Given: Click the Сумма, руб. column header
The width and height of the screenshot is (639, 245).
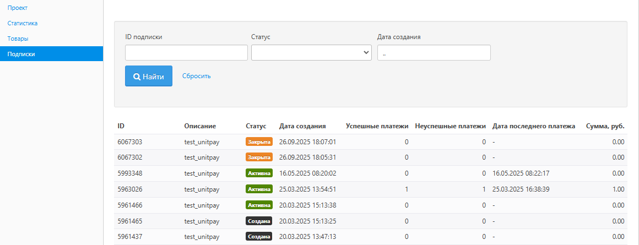Looking at the screenshot, I should pos(605,126).
